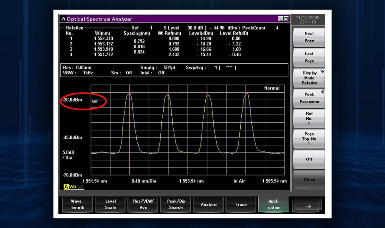This screenshot has height=228, width=385.
Task: Set Page Top No. 1 softkey
Action: click(309, 139)
